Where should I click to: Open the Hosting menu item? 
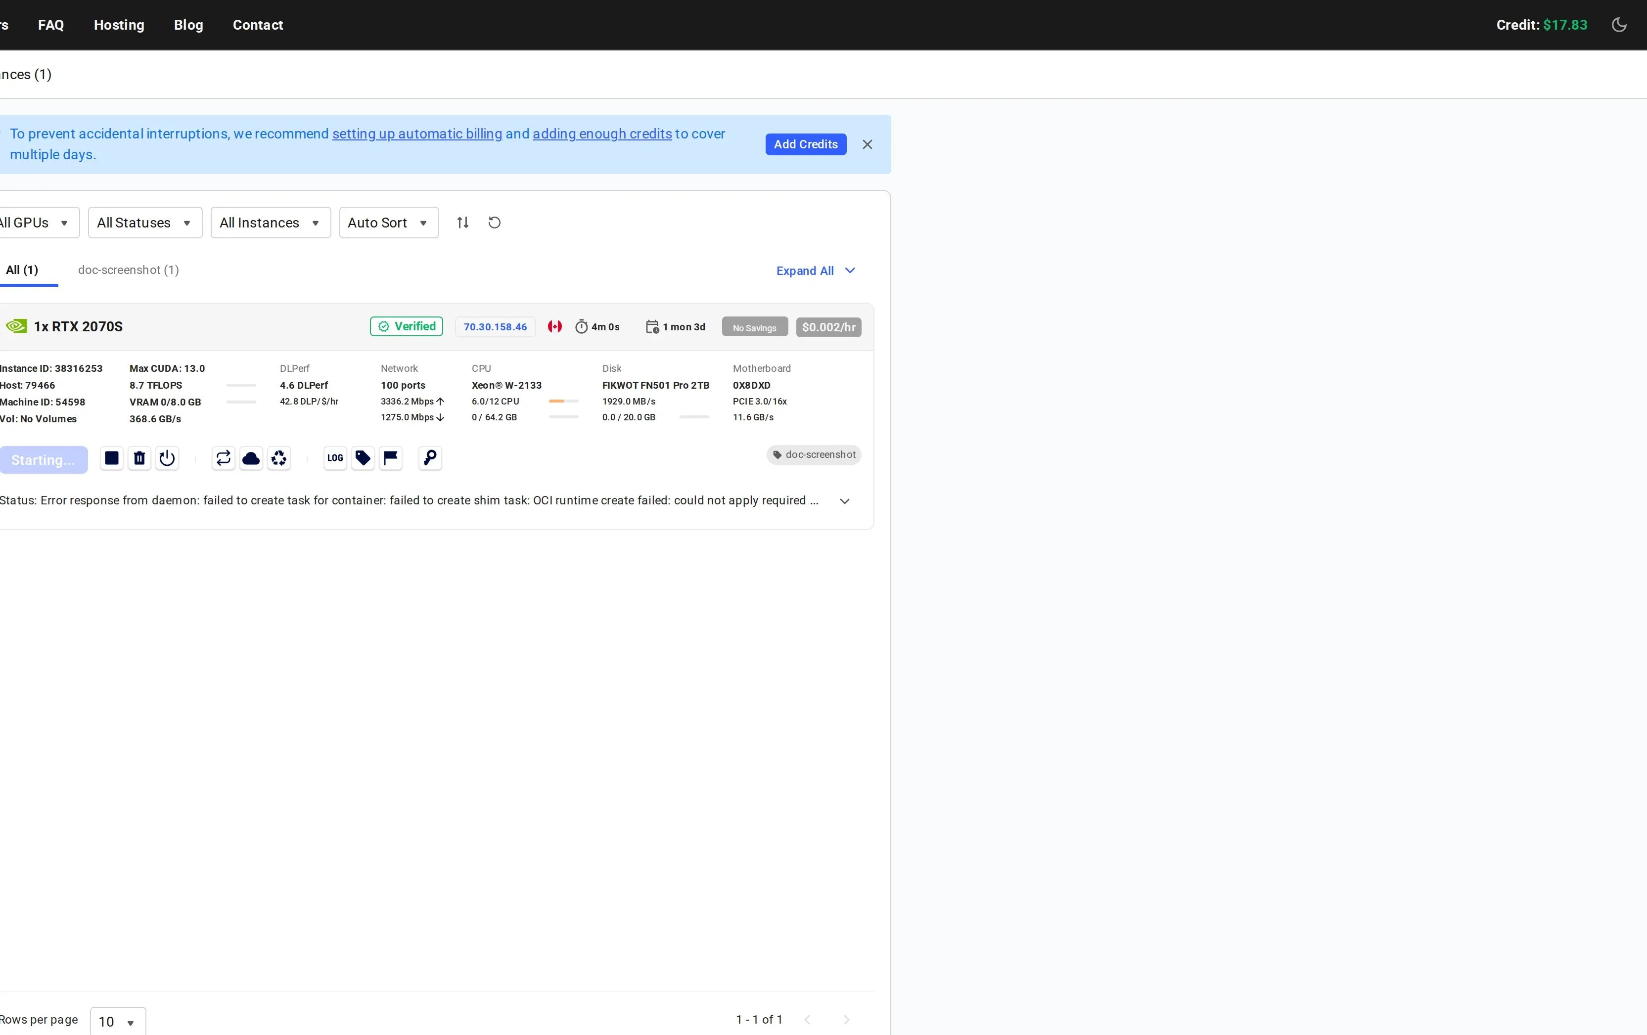(x=119, y=25)
